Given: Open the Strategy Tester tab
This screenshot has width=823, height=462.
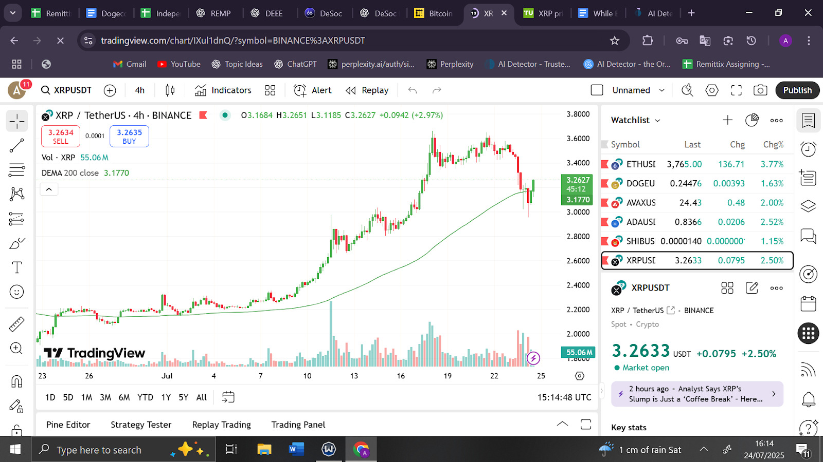Looking at the screenshot, I should pyautogui.click(x=141, y=425).
